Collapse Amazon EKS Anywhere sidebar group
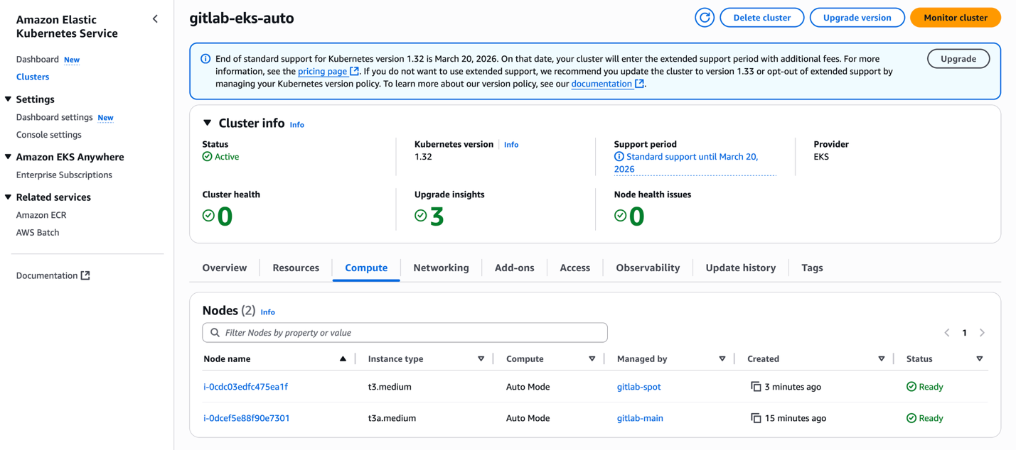Image resolution: width=1016 pixels, height=450 pixels. click(x=9, y=157)
